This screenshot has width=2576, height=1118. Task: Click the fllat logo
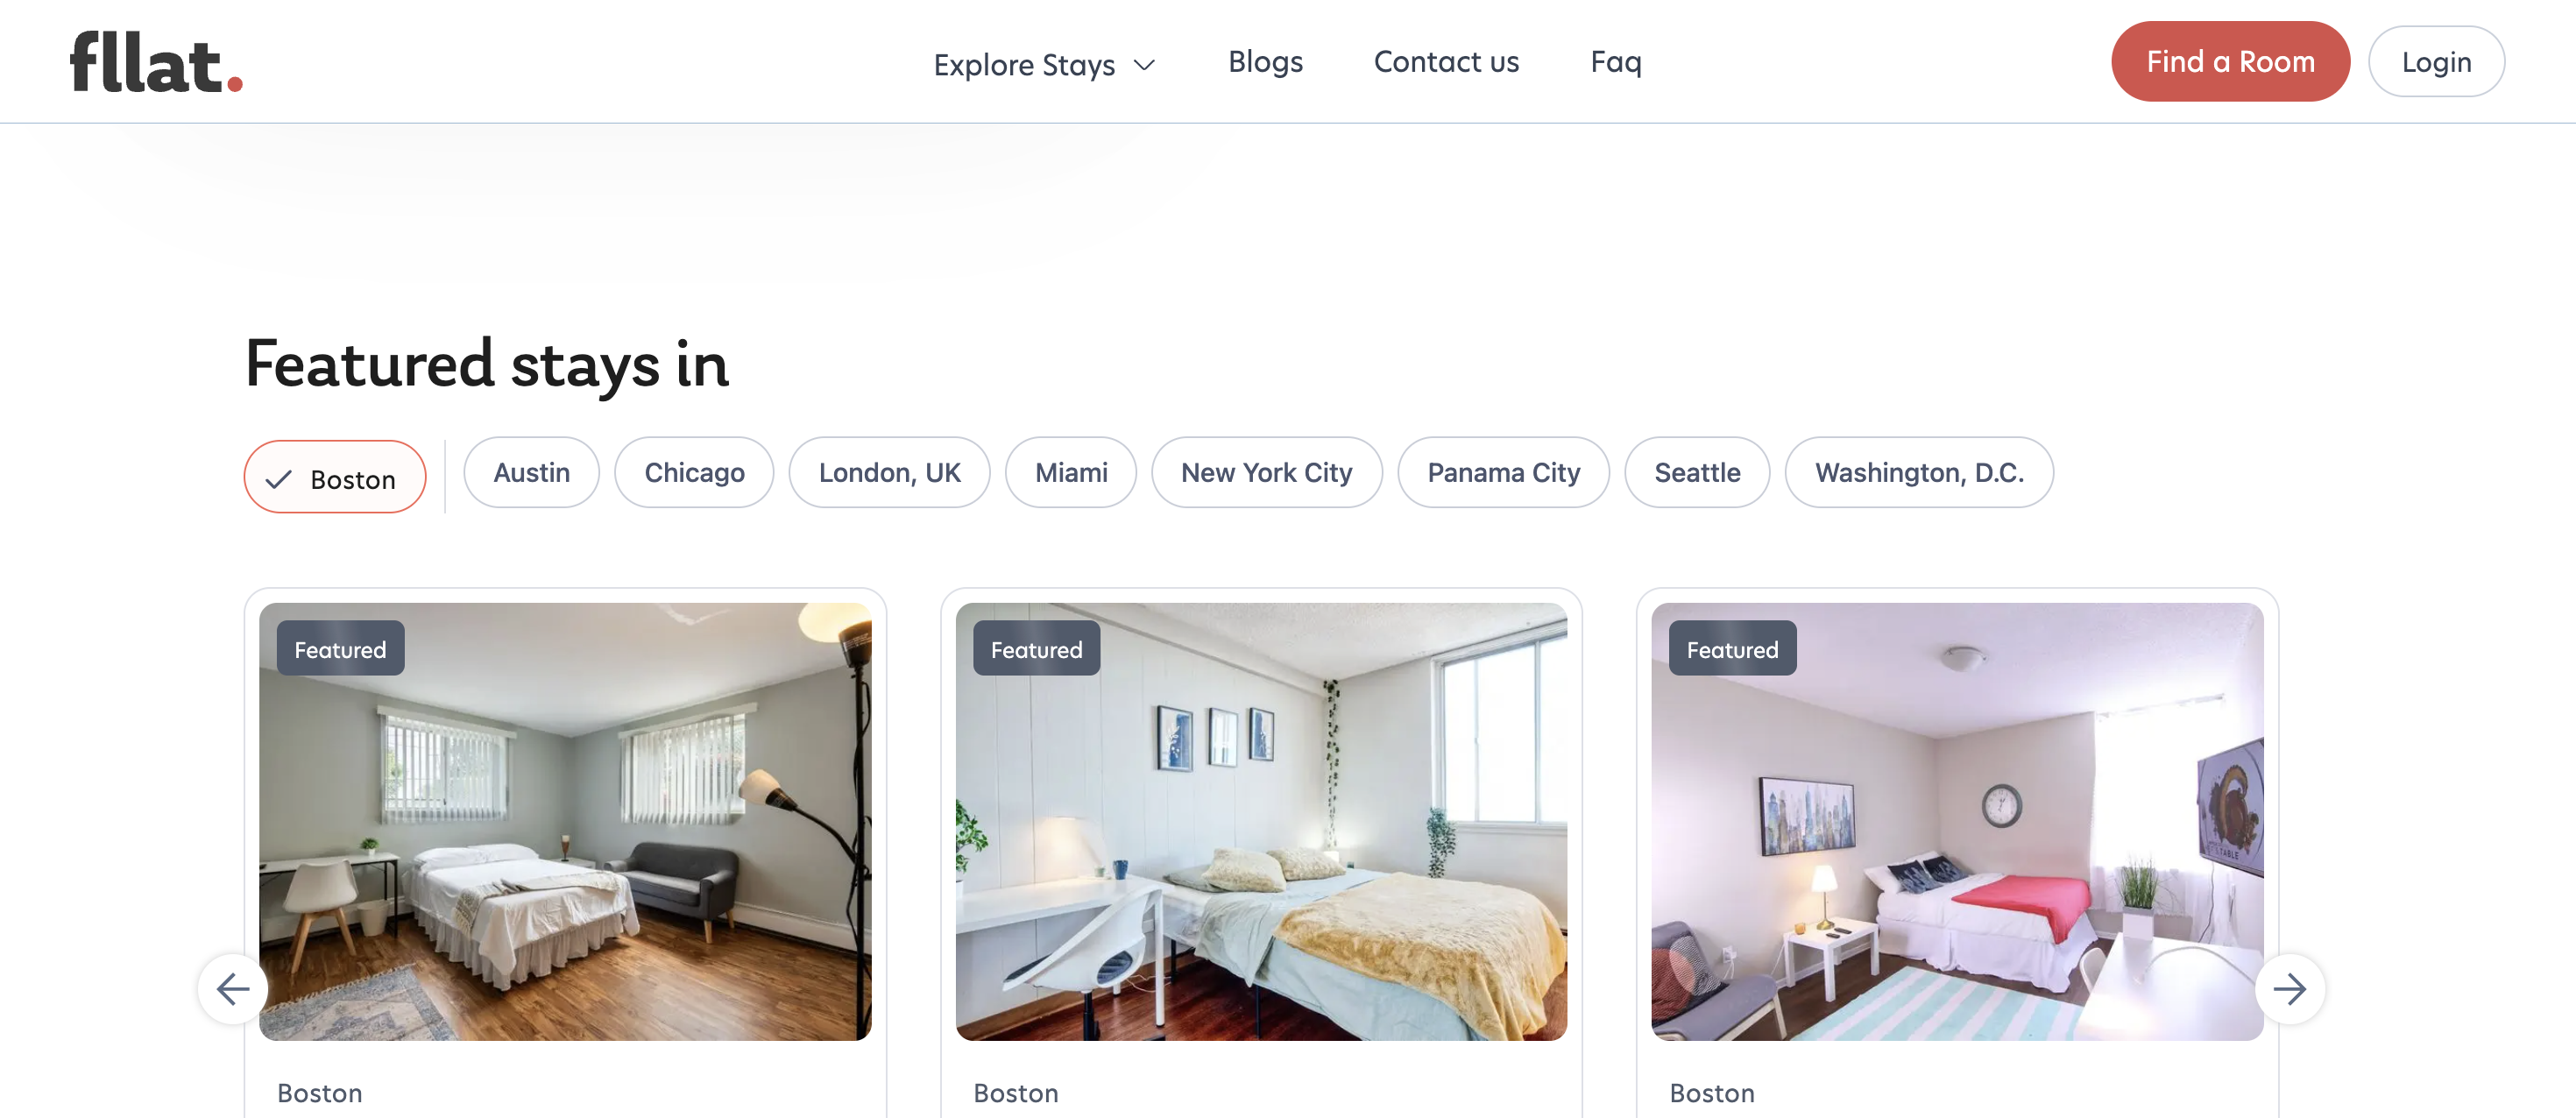click(x=156, y=62)
